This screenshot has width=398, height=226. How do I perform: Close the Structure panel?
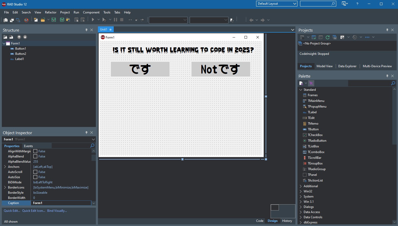[x=91, y=30]
